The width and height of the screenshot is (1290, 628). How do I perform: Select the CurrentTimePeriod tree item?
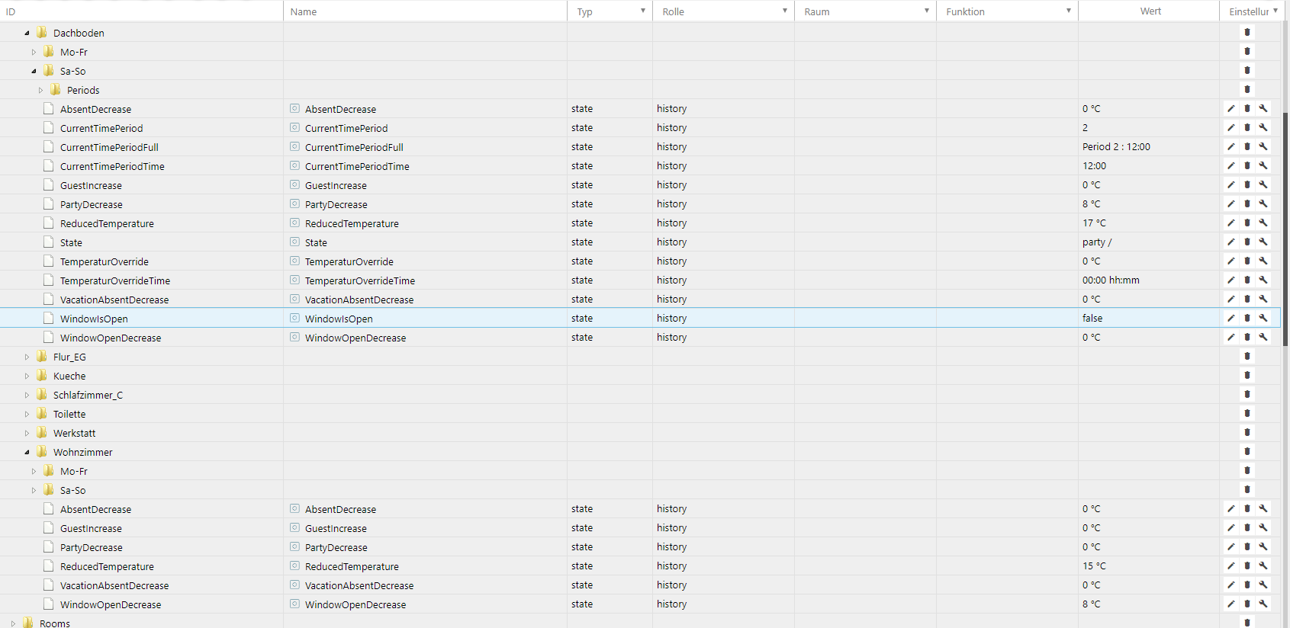pyautogui.click(x=101, y=128)
